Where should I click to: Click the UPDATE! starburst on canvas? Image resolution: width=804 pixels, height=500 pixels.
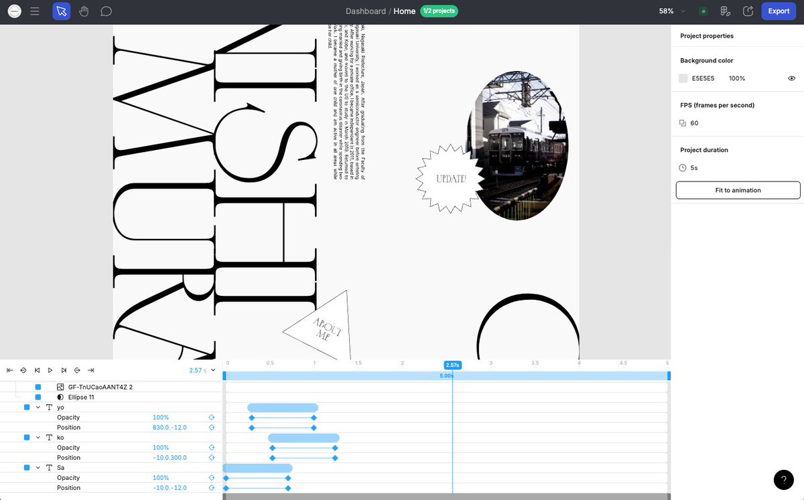click(450, 179)
